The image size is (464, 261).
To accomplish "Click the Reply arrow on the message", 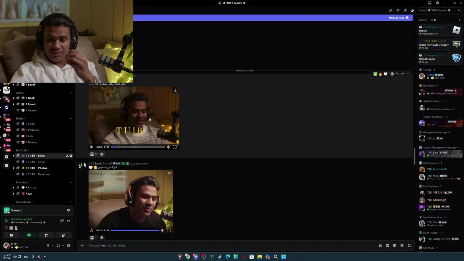I will (397, 74).
